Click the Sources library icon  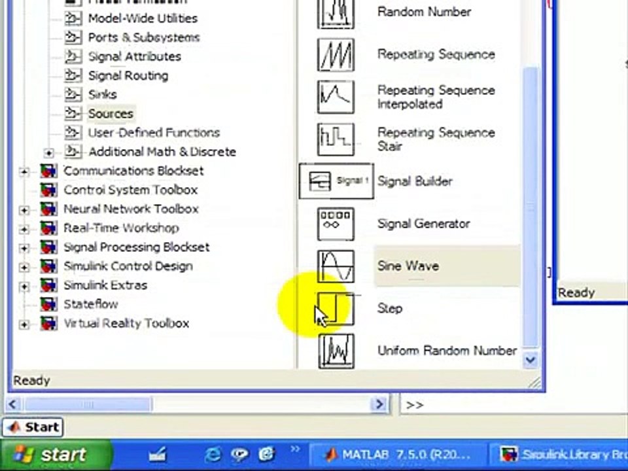point(73,113)
